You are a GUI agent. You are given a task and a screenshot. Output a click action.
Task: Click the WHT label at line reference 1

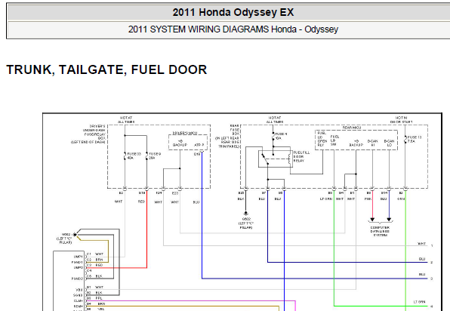[x=421, y=244]
